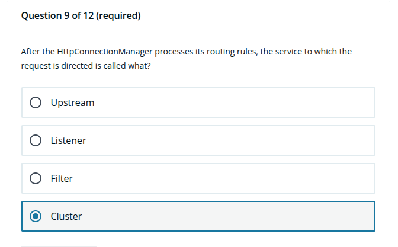Click the question card's header bar area

pyautogui.click(x=198, y=16)
